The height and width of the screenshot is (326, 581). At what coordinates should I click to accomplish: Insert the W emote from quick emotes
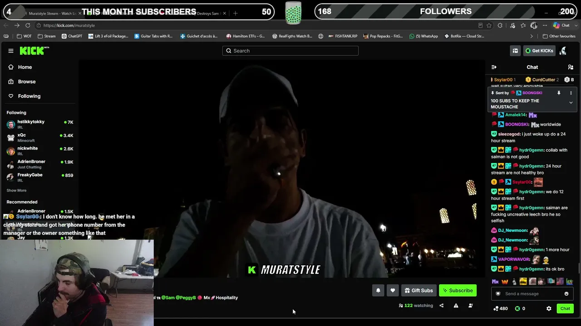click(x=505, y=282)
